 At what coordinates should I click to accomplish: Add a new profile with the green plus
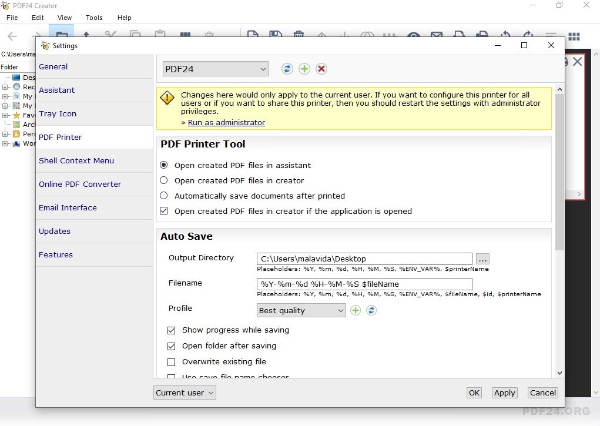tap(356, 310)
